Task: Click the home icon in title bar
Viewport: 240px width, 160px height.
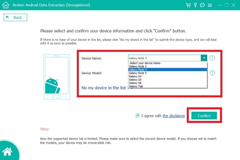Action: (x=5, y=6)
